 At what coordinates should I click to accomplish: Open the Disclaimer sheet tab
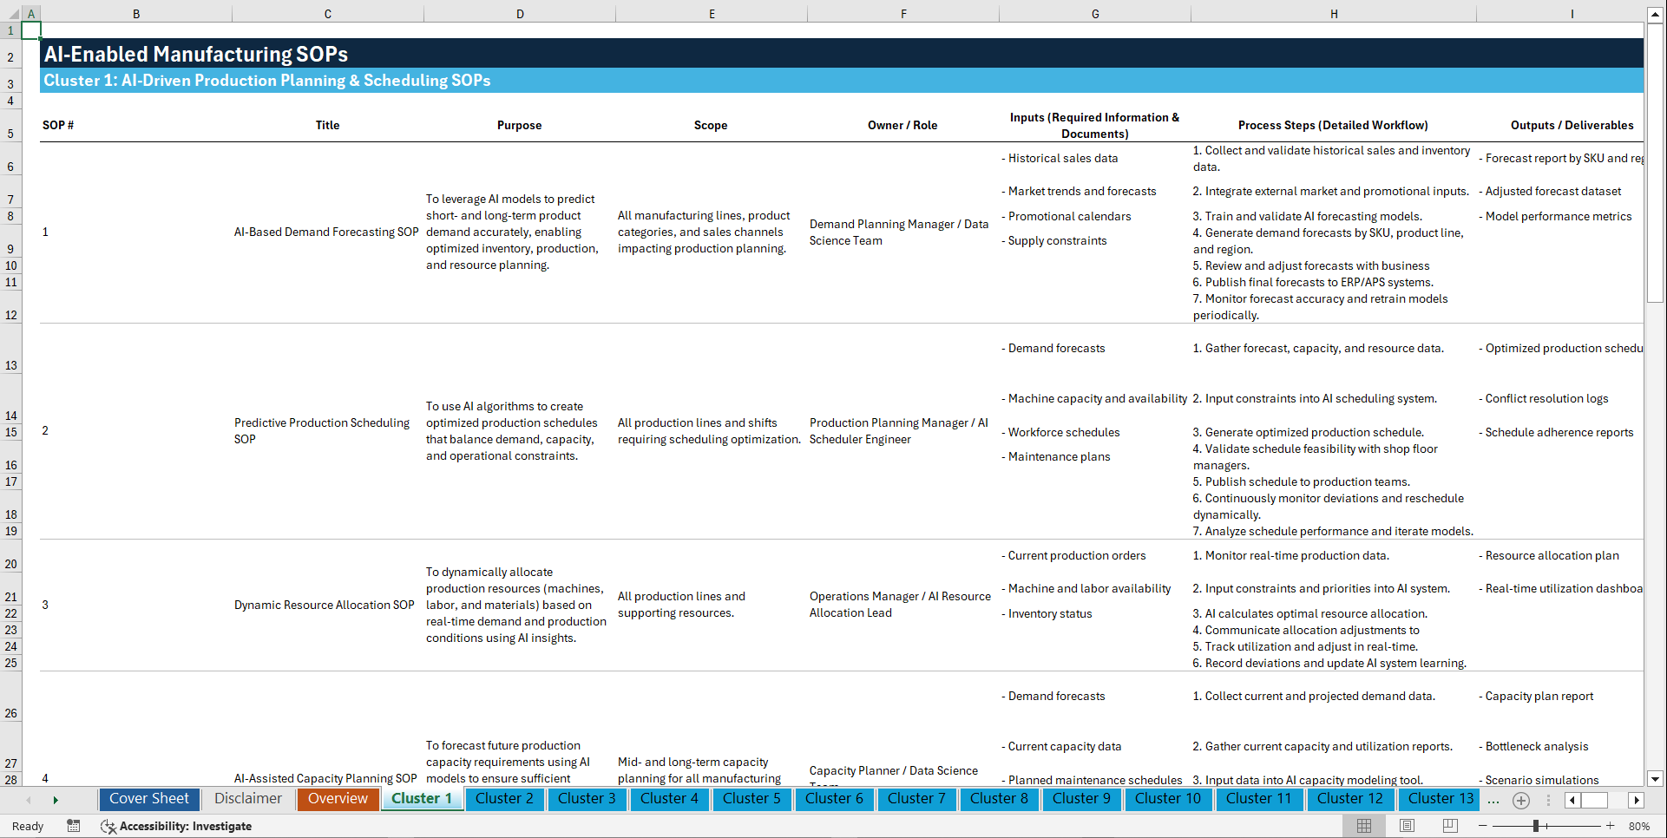(247, 799)
